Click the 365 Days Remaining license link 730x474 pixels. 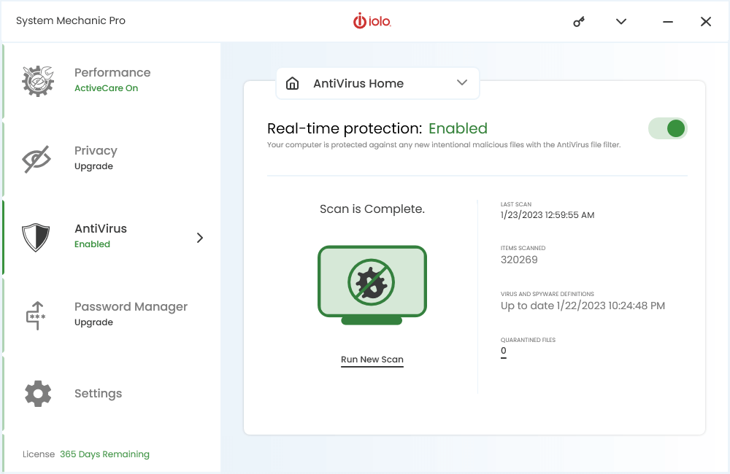[x=104, y=454]
